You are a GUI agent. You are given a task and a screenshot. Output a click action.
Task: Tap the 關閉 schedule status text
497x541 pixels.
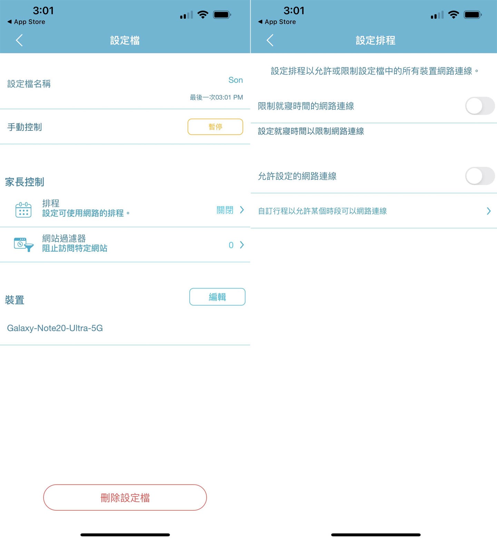pos(225,210)
